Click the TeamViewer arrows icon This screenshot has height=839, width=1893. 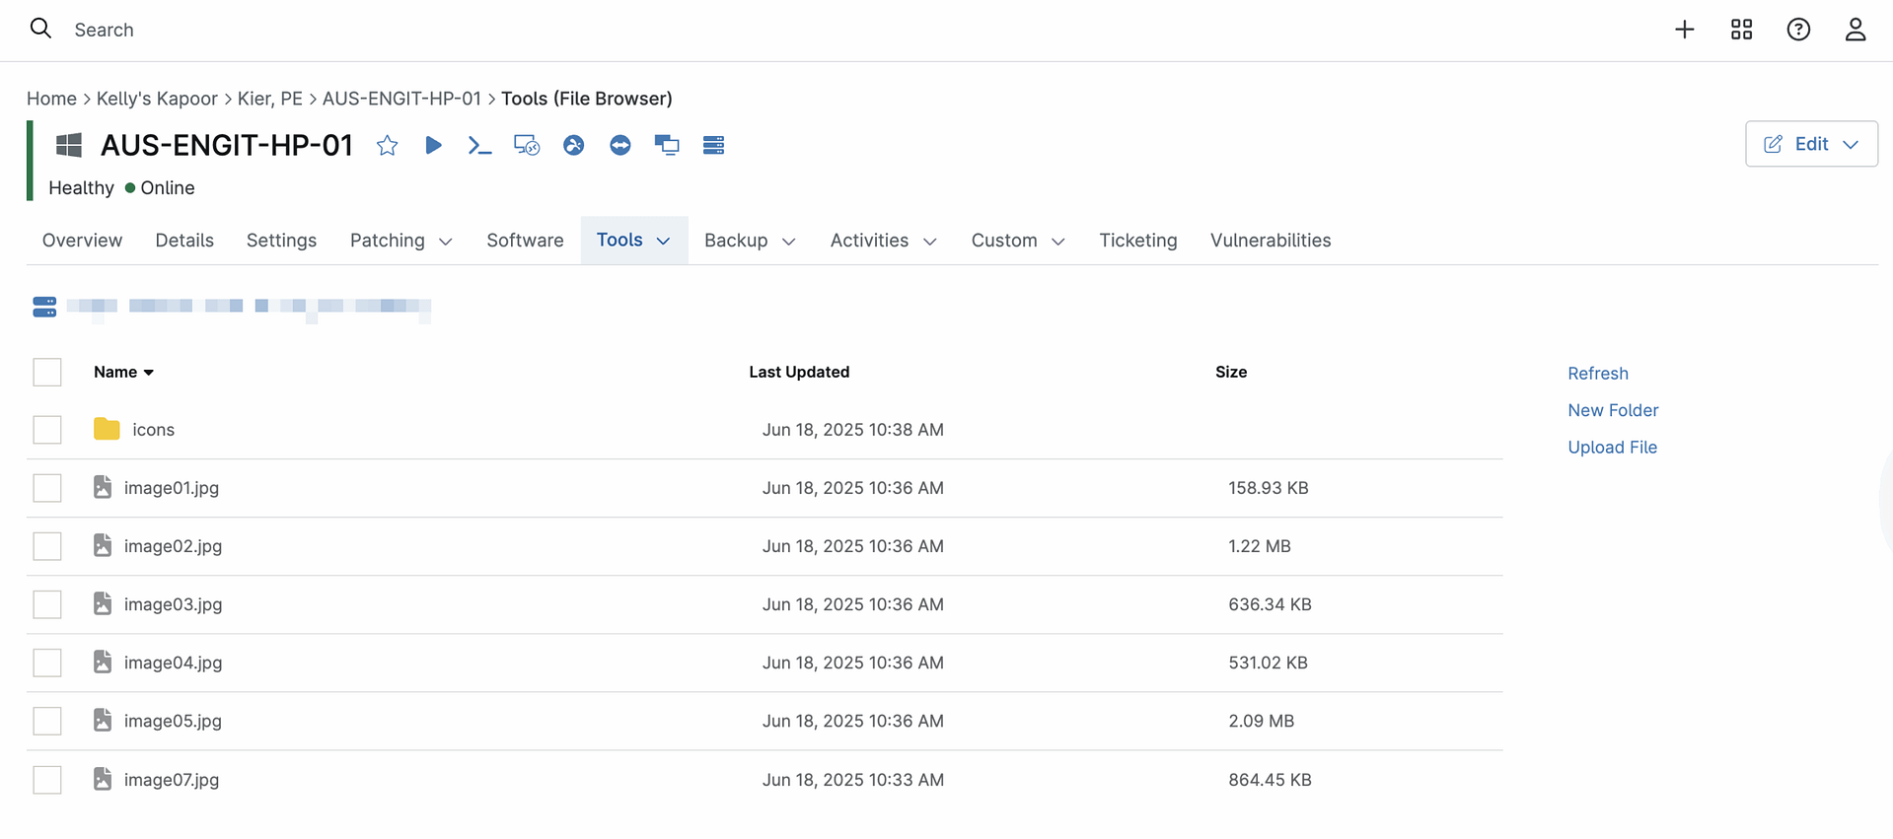(x=620, y=146)
